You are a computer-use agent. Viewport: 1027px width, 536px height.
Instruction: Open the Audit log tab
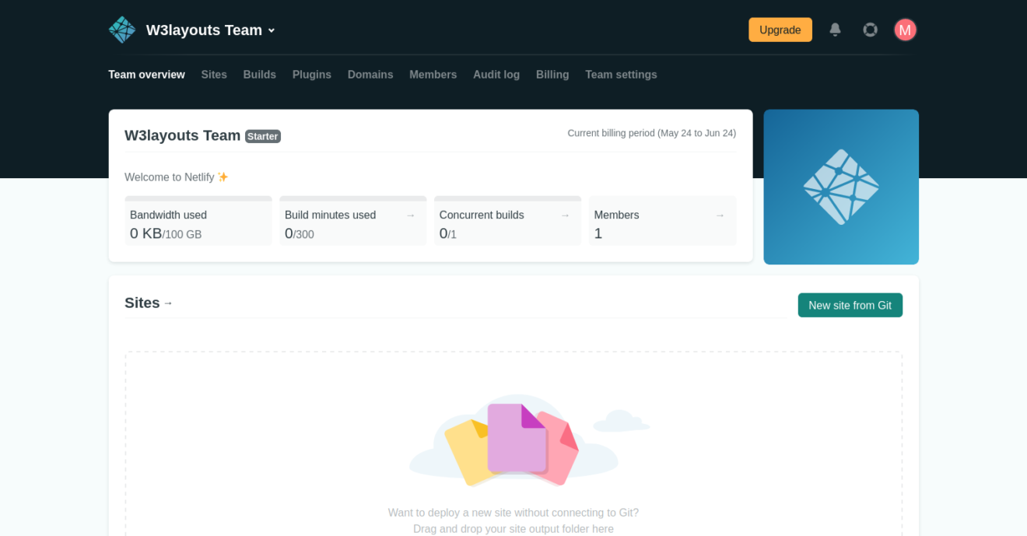496,75
